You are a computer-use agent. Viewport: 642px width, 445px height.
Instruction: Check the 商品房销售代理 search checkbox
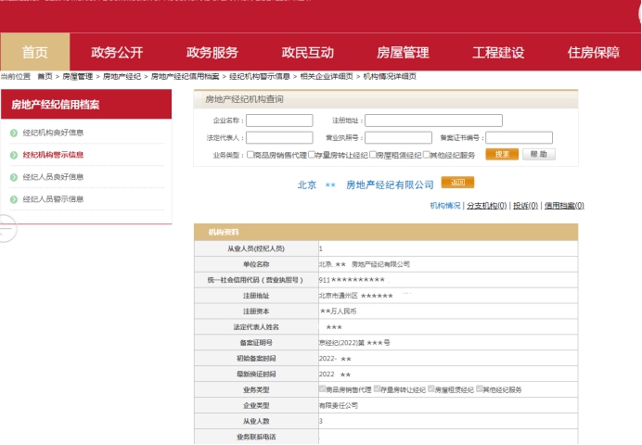coord(250,155)
